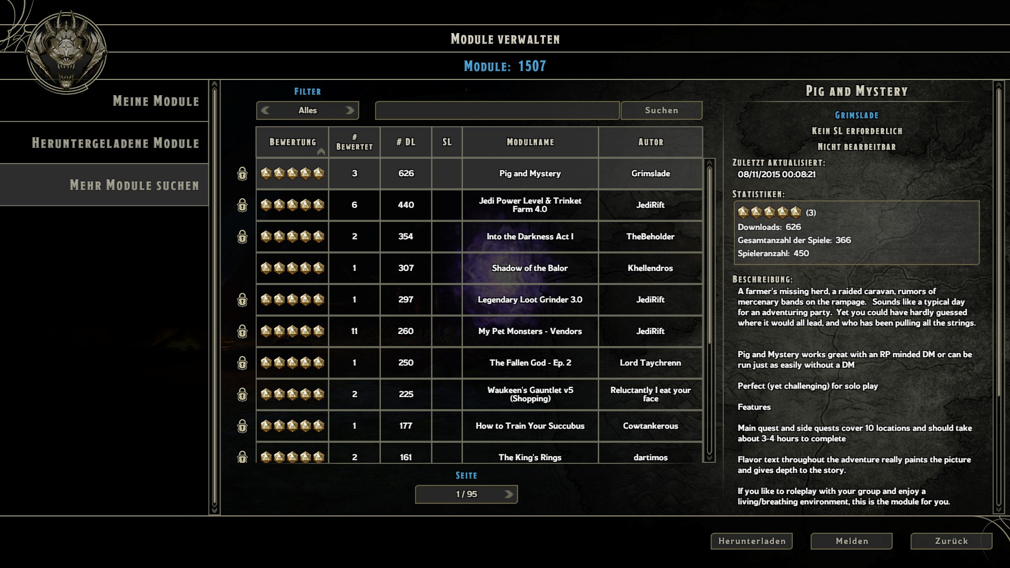The image size is (1010, 568).
Task: Click the lock icon beside Waukeen's Gauntlet v5
Action: pos(242,394)
